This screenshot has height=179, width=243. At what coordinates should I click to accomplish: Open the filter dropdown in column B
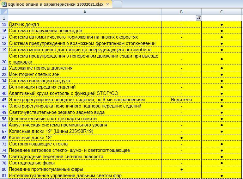(198, 18)
